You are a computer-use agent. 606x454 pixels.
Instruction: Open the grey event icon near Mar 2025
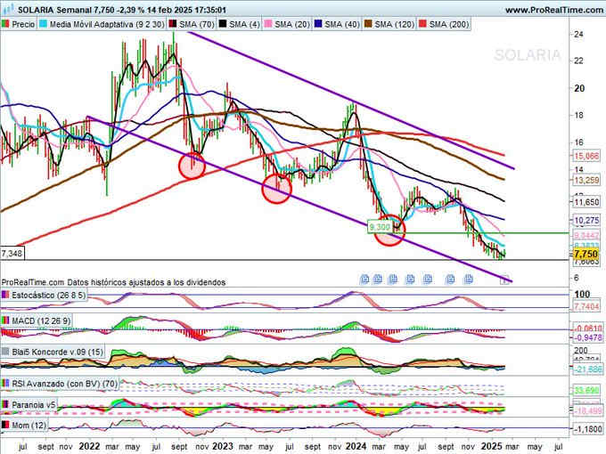(x=504, y=280)
